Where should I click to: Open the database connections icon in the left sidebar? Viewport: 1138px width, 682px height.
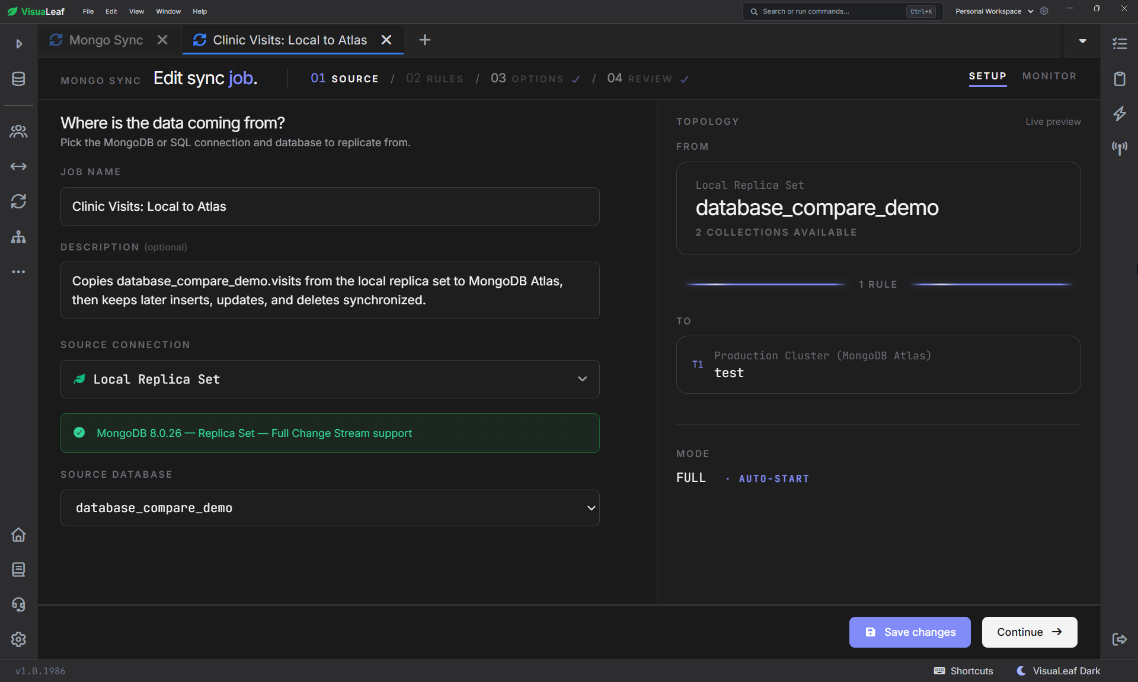18,79
